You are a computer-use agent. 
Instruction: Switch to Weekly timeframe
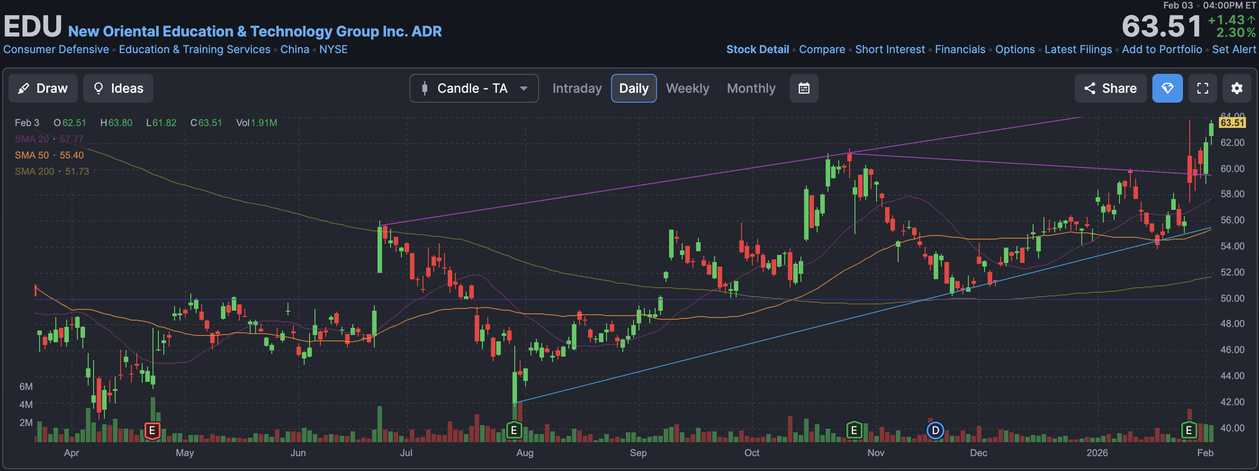pyautogui.click(x=687, y=88)
